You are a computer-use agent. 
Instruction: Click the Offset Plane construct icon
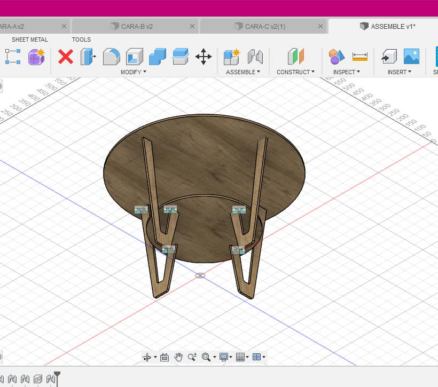tap(296, 57)
